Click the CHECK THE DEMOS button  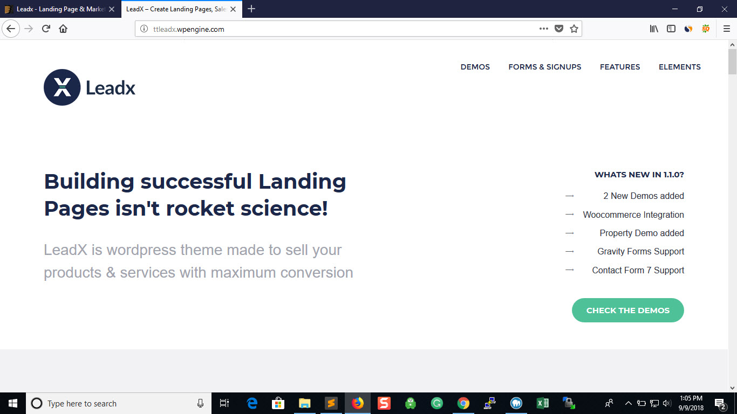pos(627,310)
